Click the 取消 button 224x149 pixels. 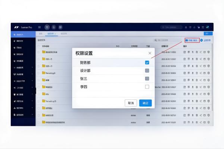pos(131,103)
